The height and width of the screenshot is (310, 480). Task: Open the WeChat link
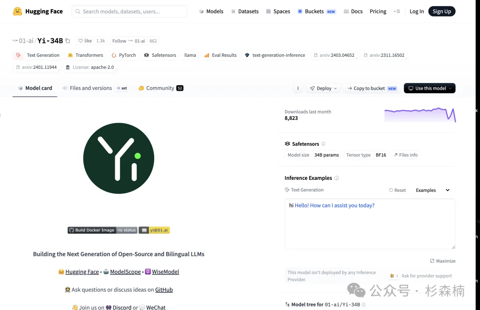pyautogui.click(x=156, y=307)
